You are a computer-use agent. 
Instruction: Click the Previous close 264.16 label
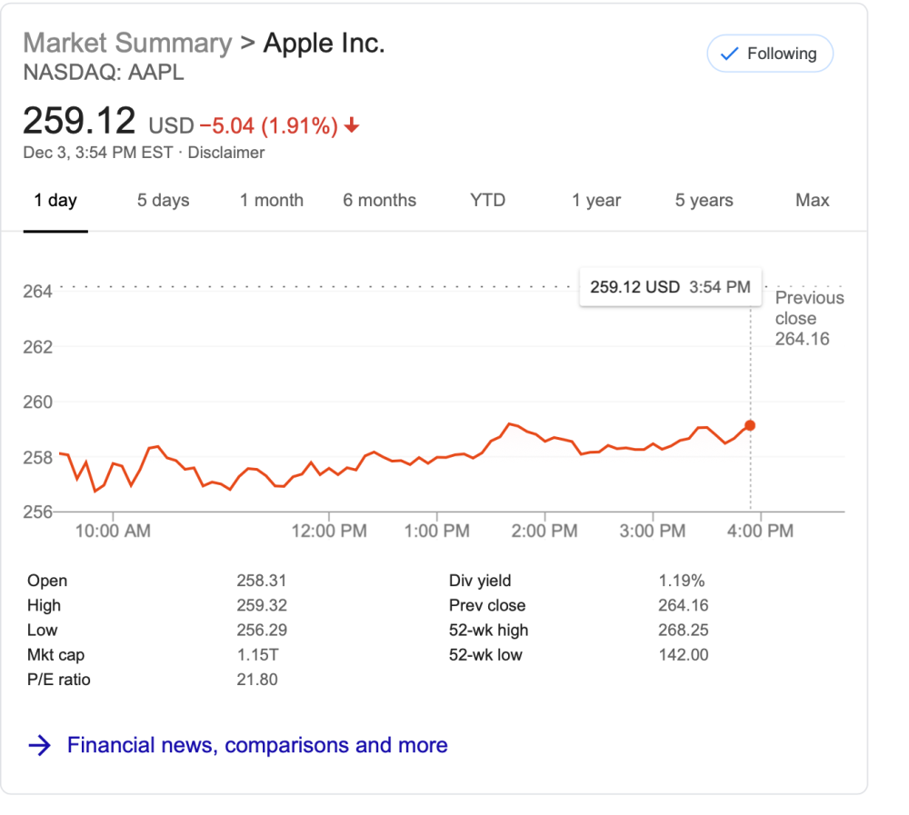(809, 319)
